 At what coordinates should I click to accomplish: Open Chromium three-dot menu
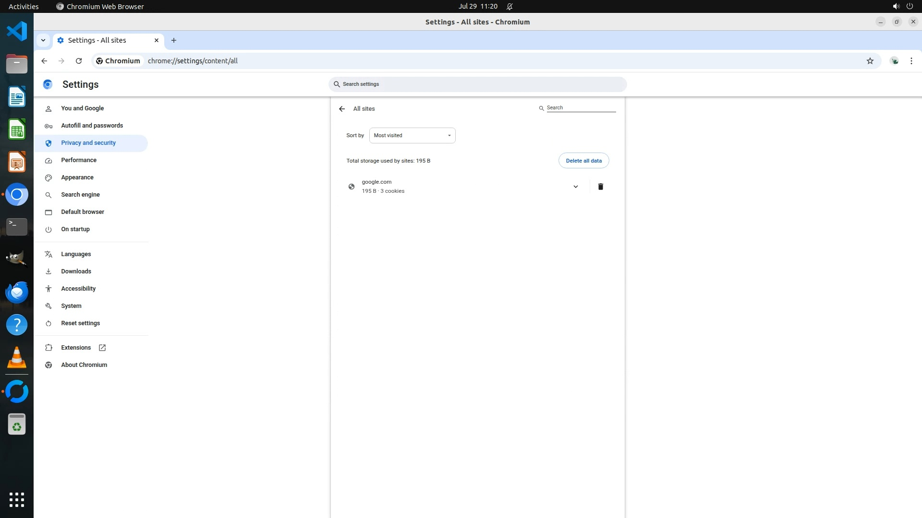point(911,61)
